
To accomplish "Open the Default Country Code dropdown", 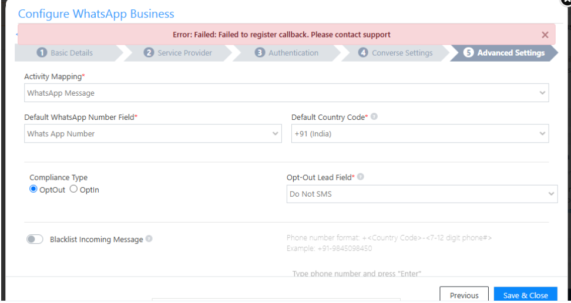I will (420, 134).
